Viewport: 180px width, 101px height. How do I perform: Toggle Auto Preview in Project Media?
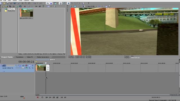click(43, 6)
